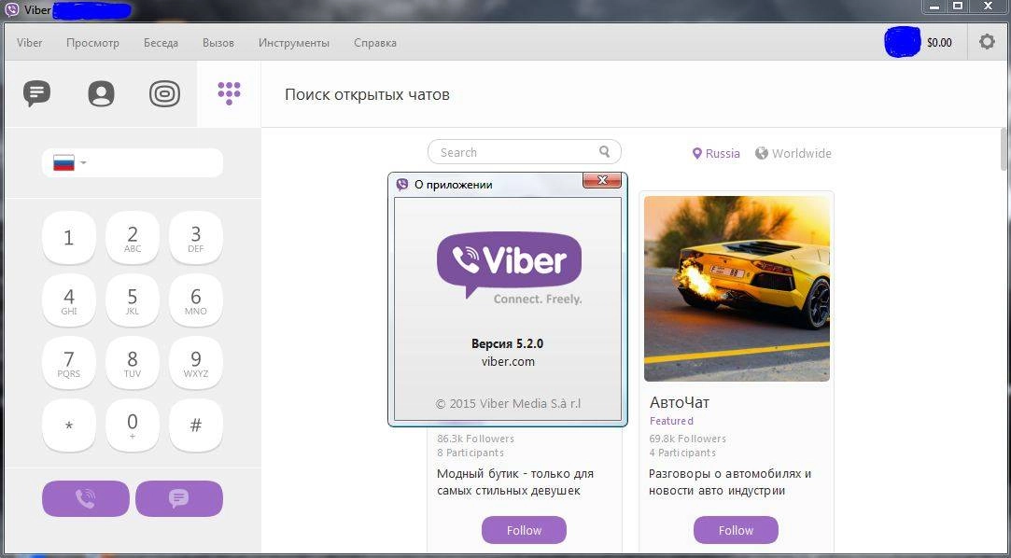Click dialpad key 6 MNO
The image size is (1011, 558).
click(x=196, y=300)
